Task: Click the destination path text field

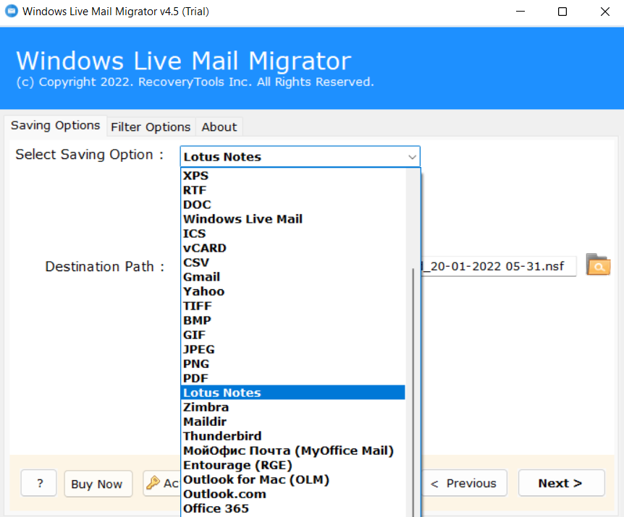Action: [x=498, y=266]
